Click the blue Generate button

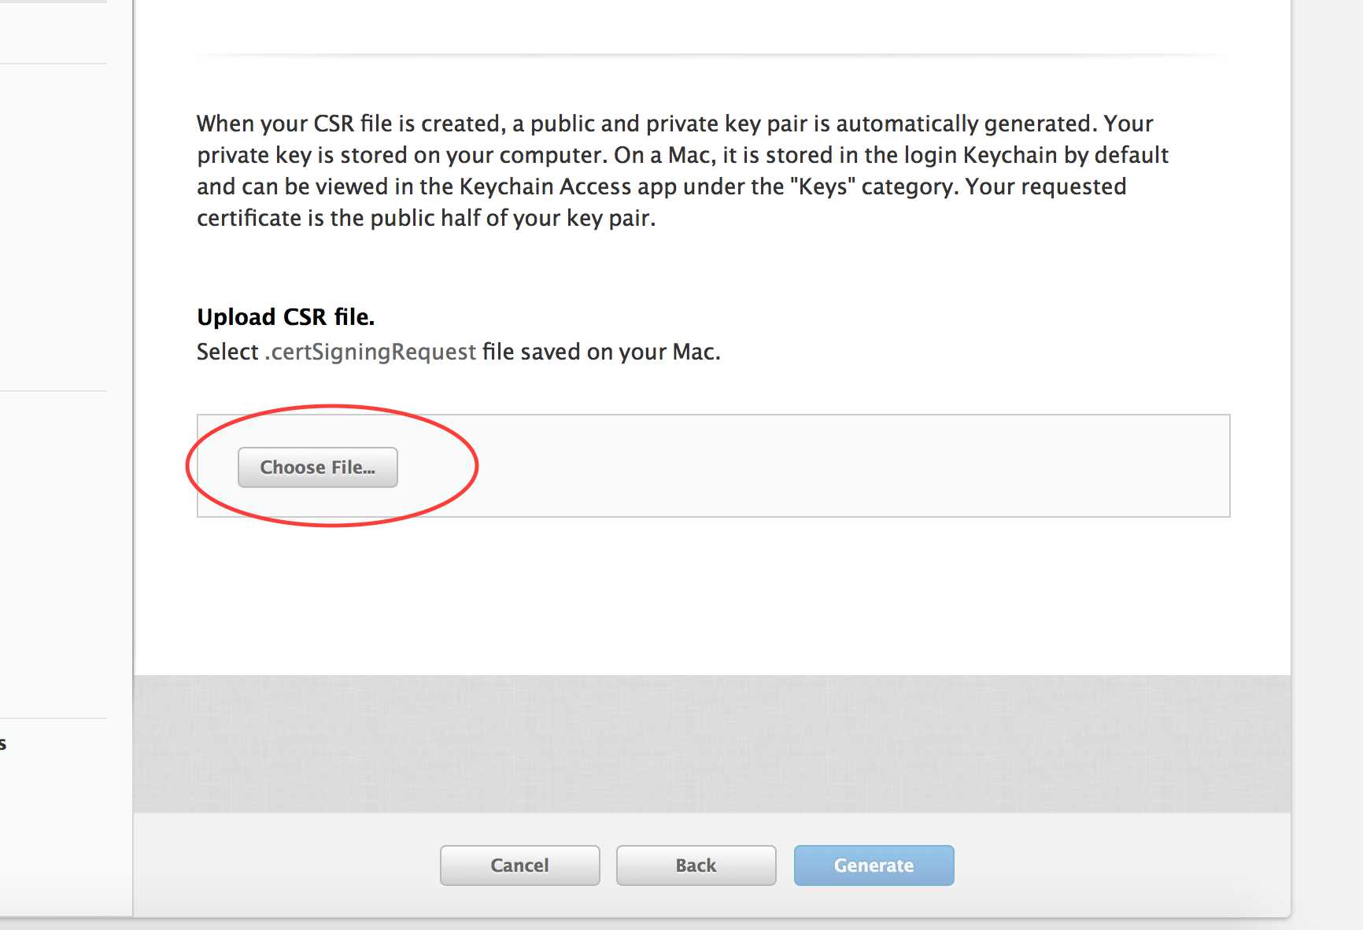click(x=874, y=865)
